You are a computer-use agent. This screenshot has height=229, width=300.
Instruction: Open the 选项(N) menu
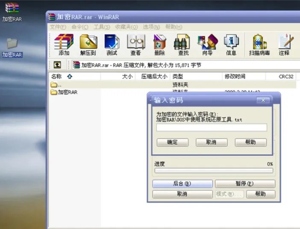point(152,27)
